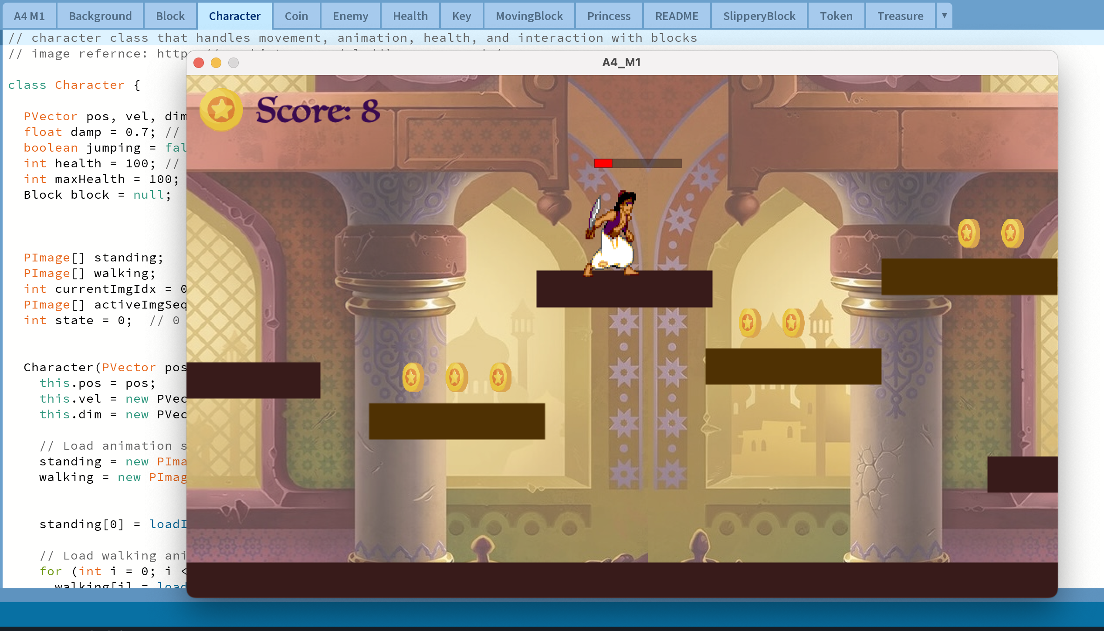Open the Princess tab

609,16
